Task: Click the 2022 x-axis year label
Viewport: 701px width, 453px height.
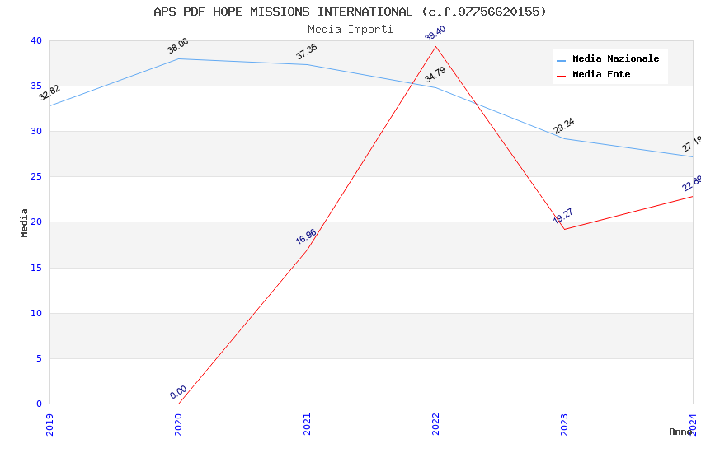Action: click(436, 425)
